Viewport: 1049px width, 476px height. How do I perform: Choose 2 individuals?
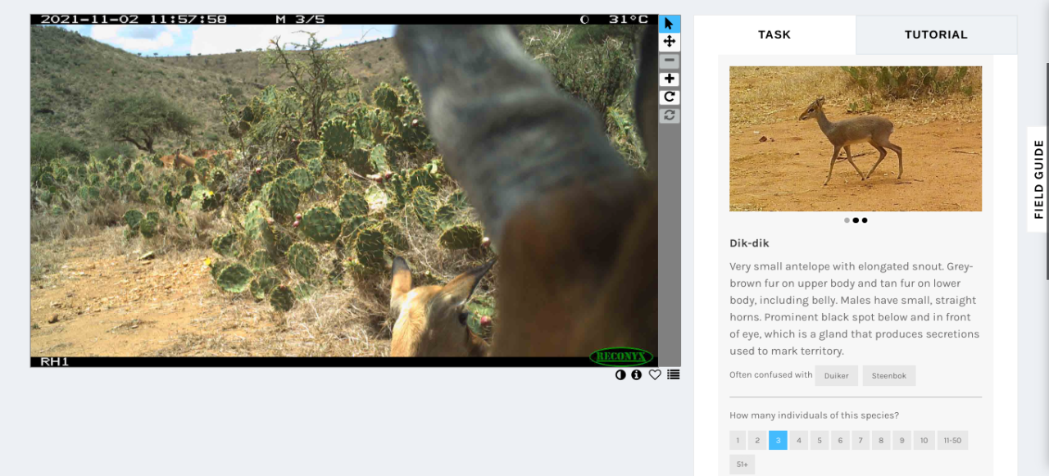click(757, 440)
